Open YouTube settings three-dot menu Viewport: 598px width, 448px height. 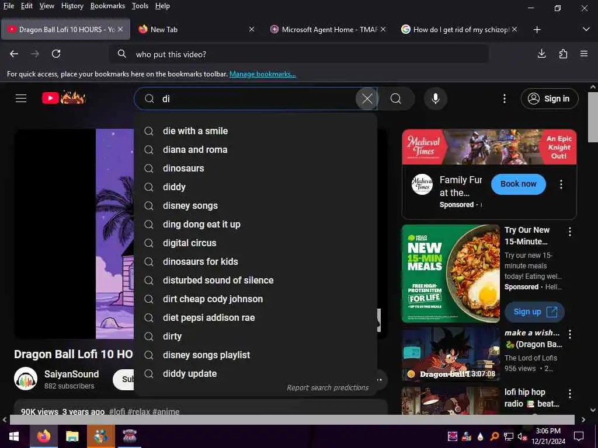click(x=504, y=99)
